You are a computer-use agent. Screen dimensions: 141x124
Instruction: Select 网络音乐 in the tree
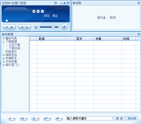pyautogui.click(x=11, y=51)
